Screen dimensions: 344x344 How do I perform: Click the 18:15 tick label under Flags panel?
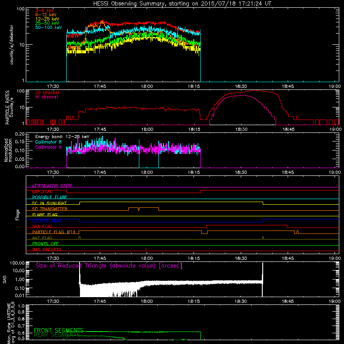point(194,258)
